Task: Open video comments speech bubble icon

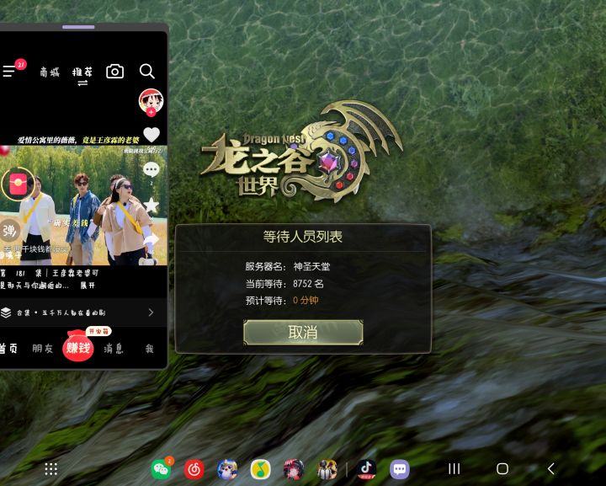Action: pos(151,169)
